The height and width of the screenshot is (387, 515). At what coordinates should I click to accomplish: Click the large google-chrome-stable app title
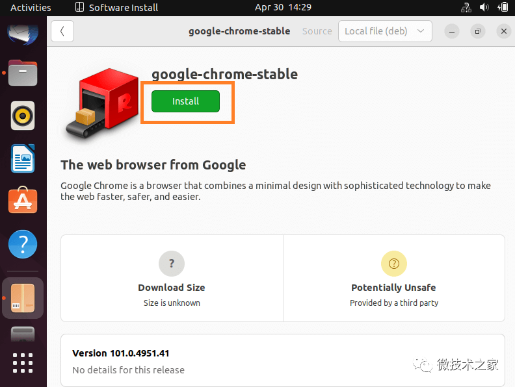point(224,75)
